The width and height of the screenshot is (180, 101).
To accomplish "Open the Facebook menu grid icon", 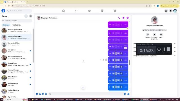I will pyautogui.click(x=166, y=11).
